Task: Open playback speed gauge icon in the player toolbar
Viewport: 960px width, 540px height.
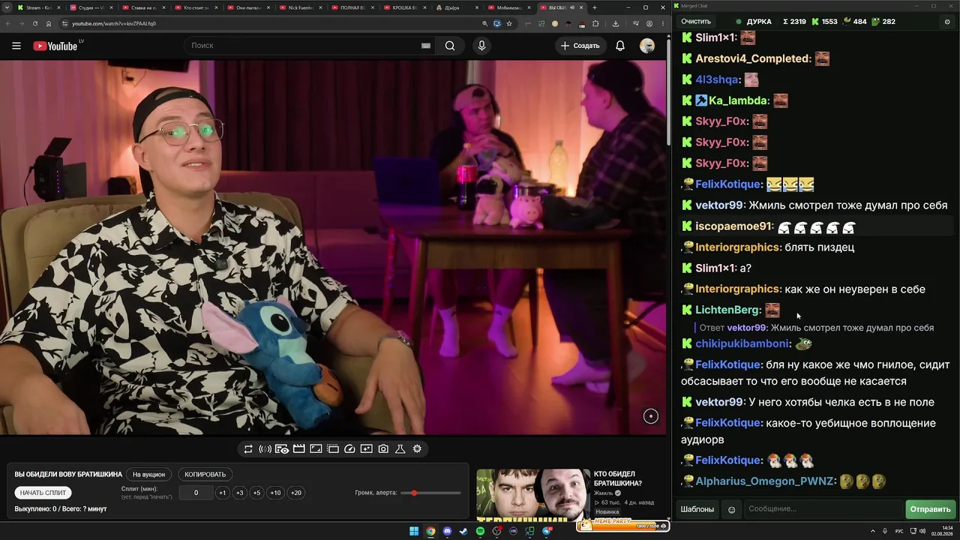Action: click(349, 449)
